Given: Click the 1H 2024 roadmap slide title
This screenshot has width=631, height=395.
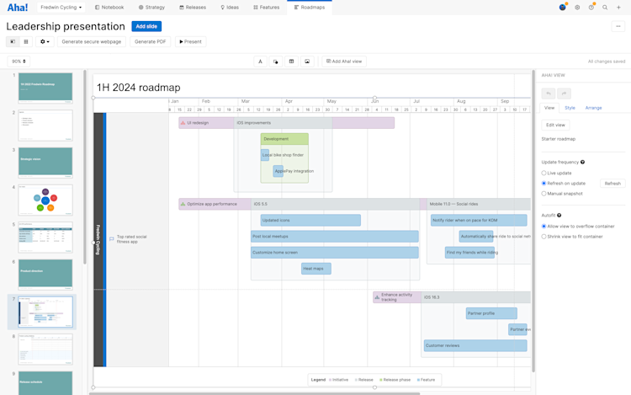Looking at the screenshot, I should [139, 88].
